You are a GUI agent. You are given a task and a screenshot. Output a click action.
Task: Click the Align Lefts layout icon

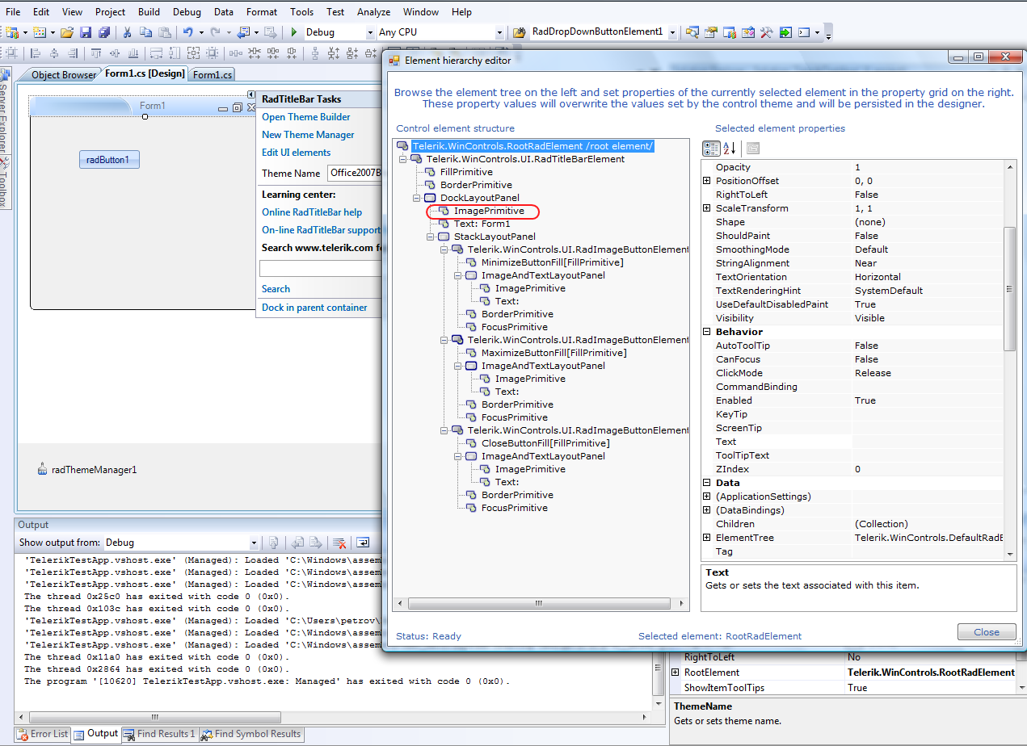pyautogui.click(x=36, y=54)
